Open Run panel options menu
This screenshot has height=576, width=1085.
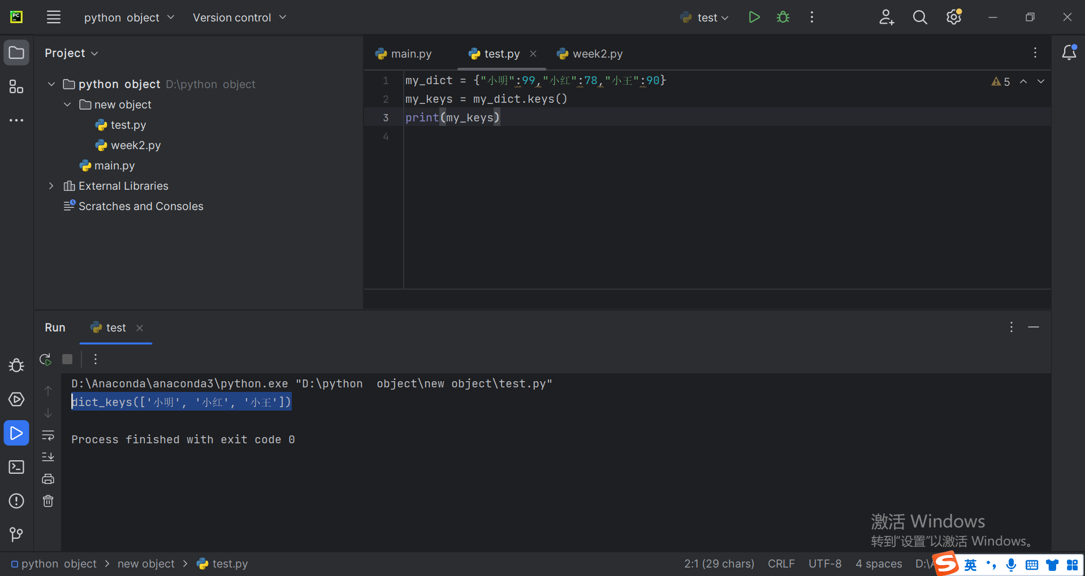click(x=1011, y=327)
